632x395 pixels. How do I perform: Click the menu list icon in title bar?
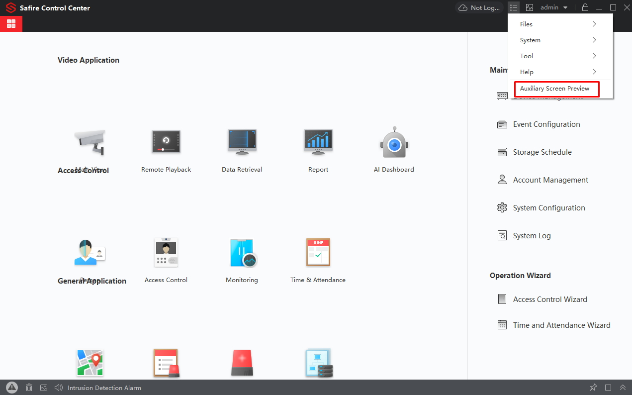click(x=514, y=7)
